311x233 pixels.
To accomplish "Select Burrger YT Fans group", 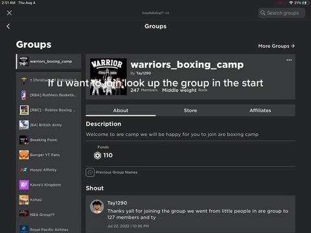I will point(49,155).
